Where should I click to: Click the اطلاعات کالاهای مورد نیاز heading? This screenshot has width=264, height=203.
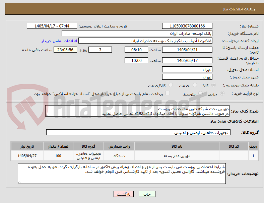(x=234, y=121)
